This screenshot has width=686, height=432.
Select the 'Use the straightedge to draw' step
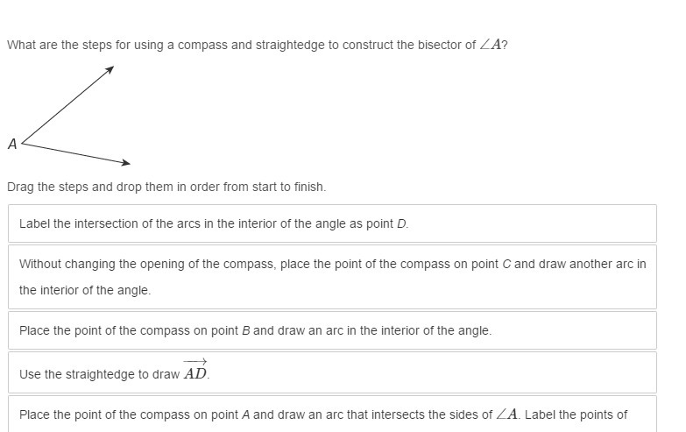tap(332, 372)
